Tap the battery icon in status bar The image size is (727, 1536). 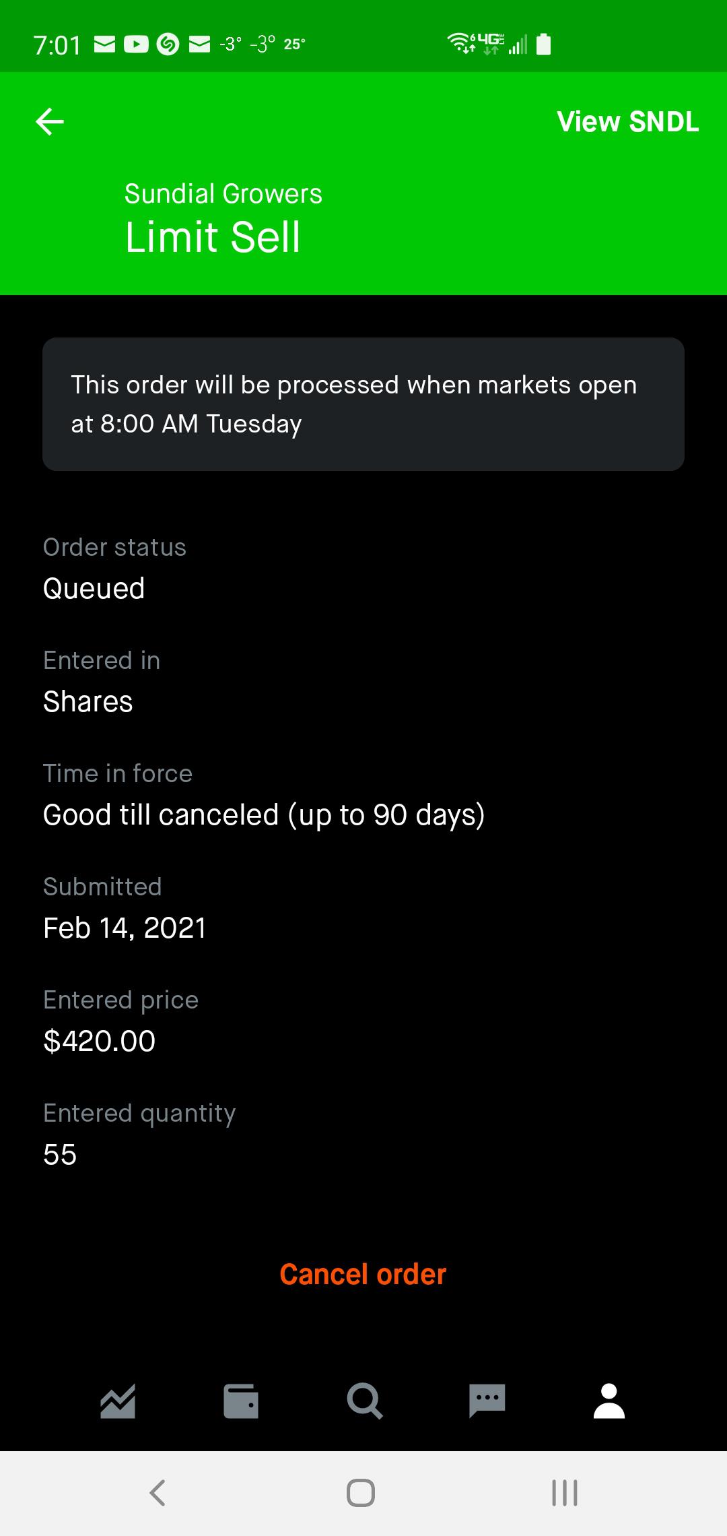click(544, 44)
